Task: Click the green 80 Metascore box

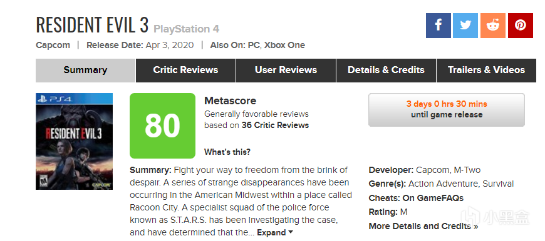Action: tap(162, 125)
